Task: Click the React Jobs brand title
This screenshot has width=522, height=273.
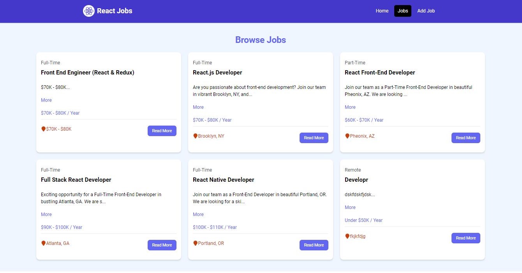Action: click(x=115, y=11)
